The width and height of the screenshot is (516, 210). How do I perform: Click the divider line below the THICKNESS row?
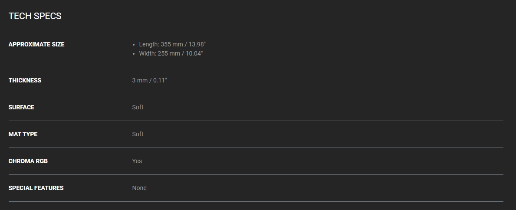point(256,94)
